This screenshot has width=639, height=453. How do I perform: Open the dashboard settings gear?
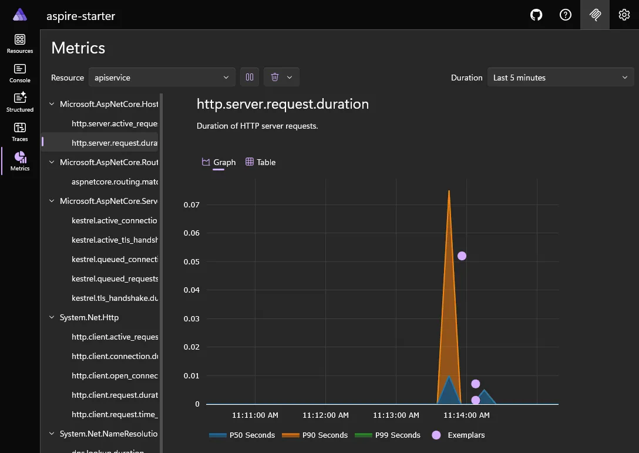[x=624, y=15]
